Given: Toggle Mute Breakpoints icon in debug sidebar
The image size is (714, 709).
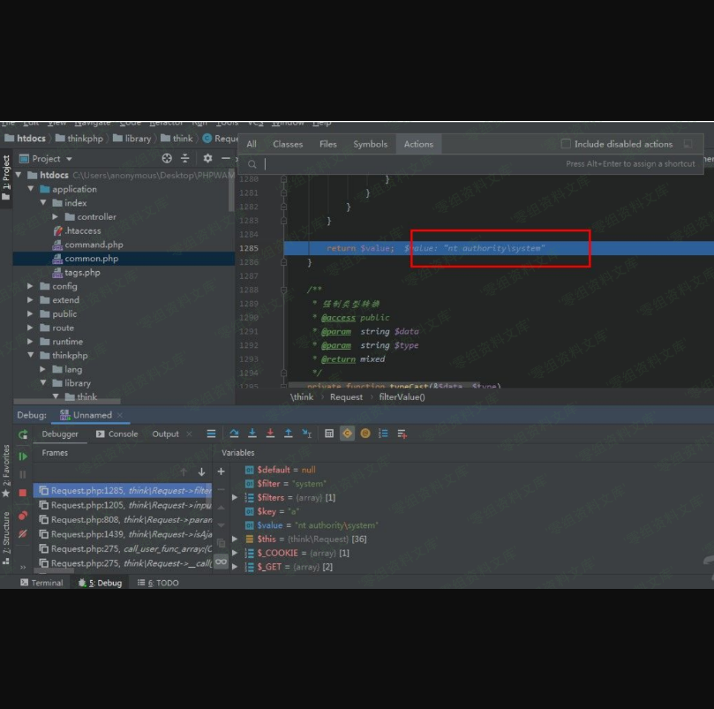Looking at the screenshot, I should pyautogui.click(x=23, y=534).
